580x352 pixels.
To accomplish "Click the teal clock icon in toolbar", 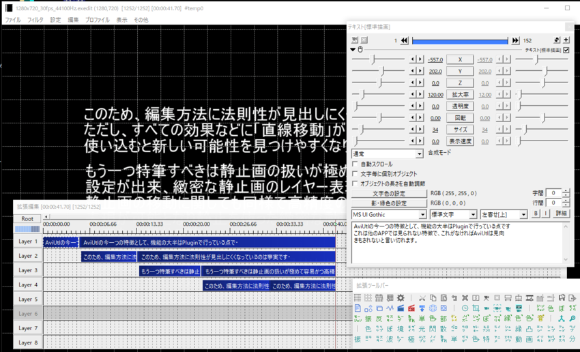I will pos(465,308).
